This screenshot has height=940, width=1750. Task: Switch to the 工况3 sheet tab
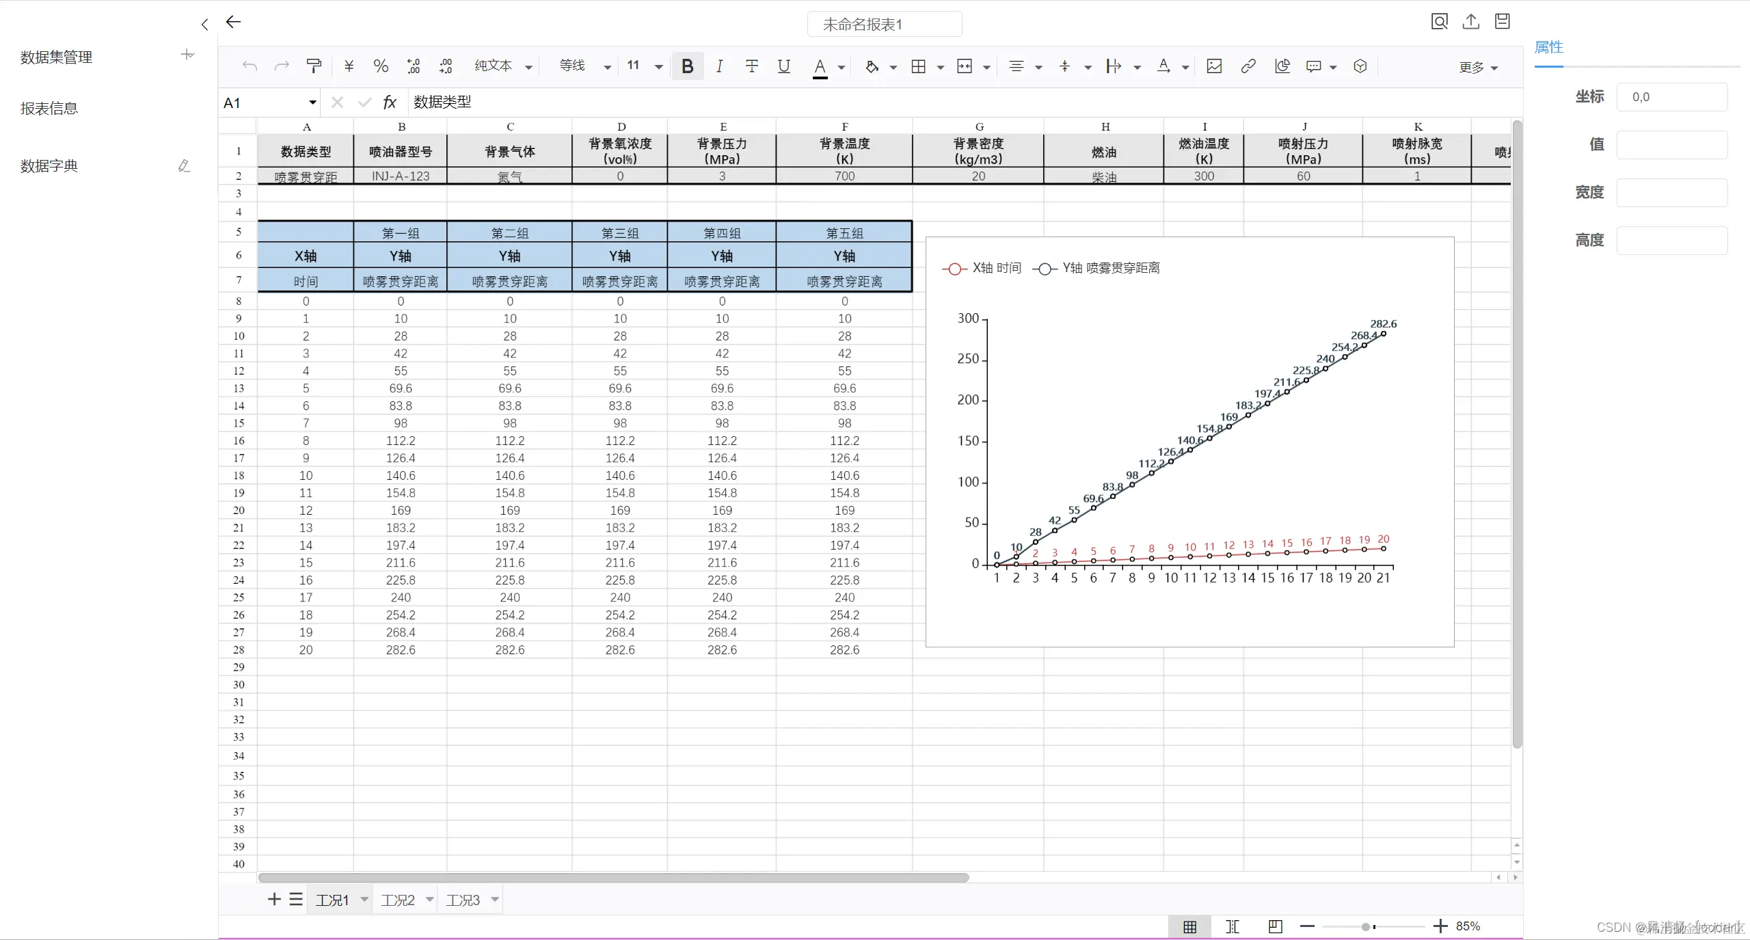(463, 900)
